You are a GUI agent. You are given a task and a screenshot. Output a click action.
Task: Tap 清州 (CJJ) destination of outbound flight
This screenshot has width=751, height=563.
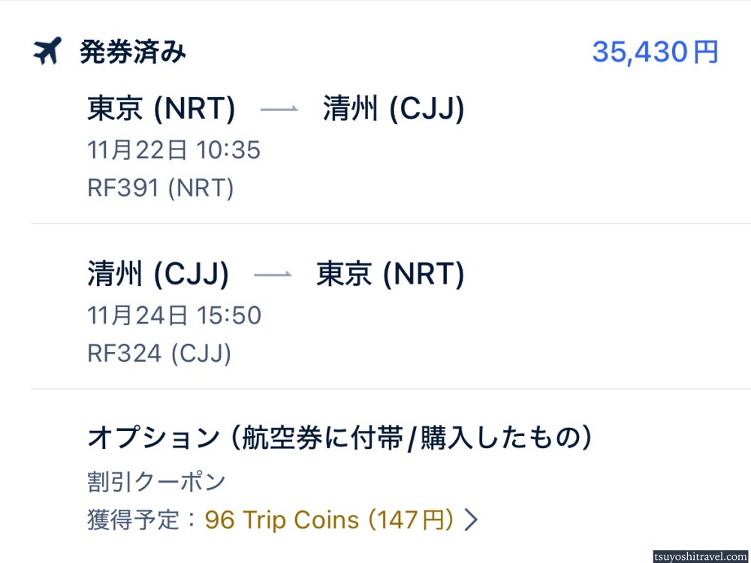pos(394,110)
